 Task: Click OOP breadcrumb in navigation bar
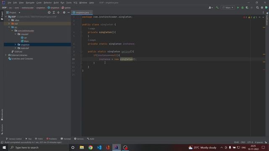pyautogui.click(x=4, y=8)
